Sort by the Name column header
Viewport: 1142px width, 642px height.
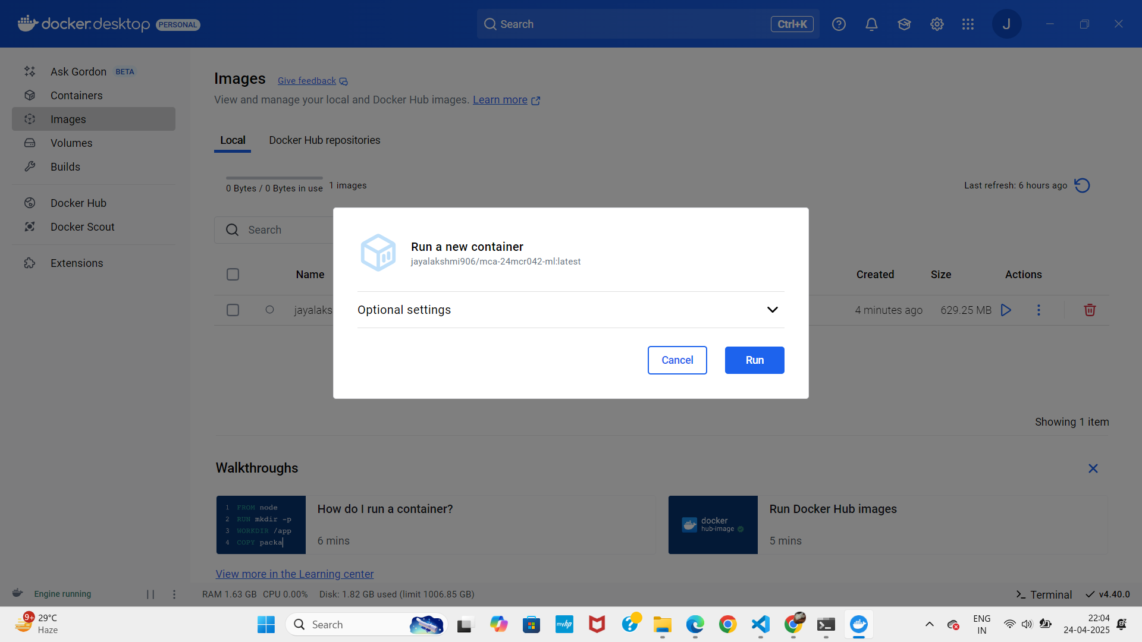pyautogui.click(x=310, y=275)
